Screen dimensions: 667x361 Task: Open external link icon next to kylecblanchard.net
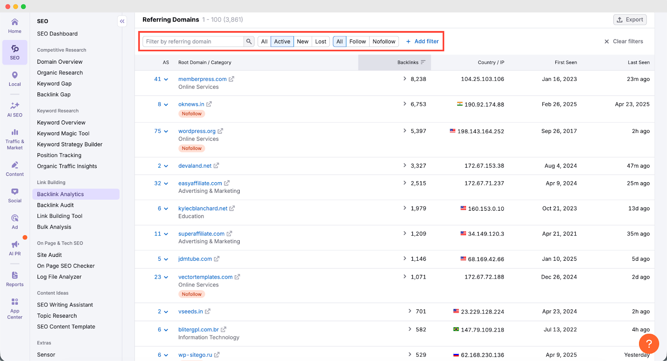click(x=232, y=209)
